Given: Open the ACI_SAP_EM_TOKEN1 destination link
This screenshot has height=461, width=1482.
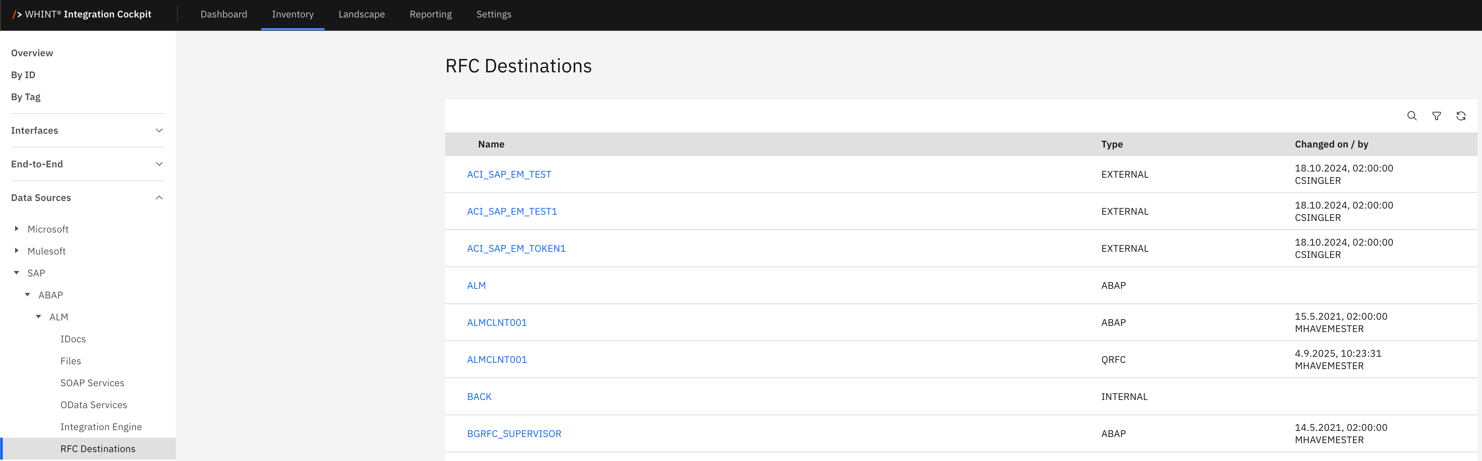Looking at the screenshot, I should 516,248.
